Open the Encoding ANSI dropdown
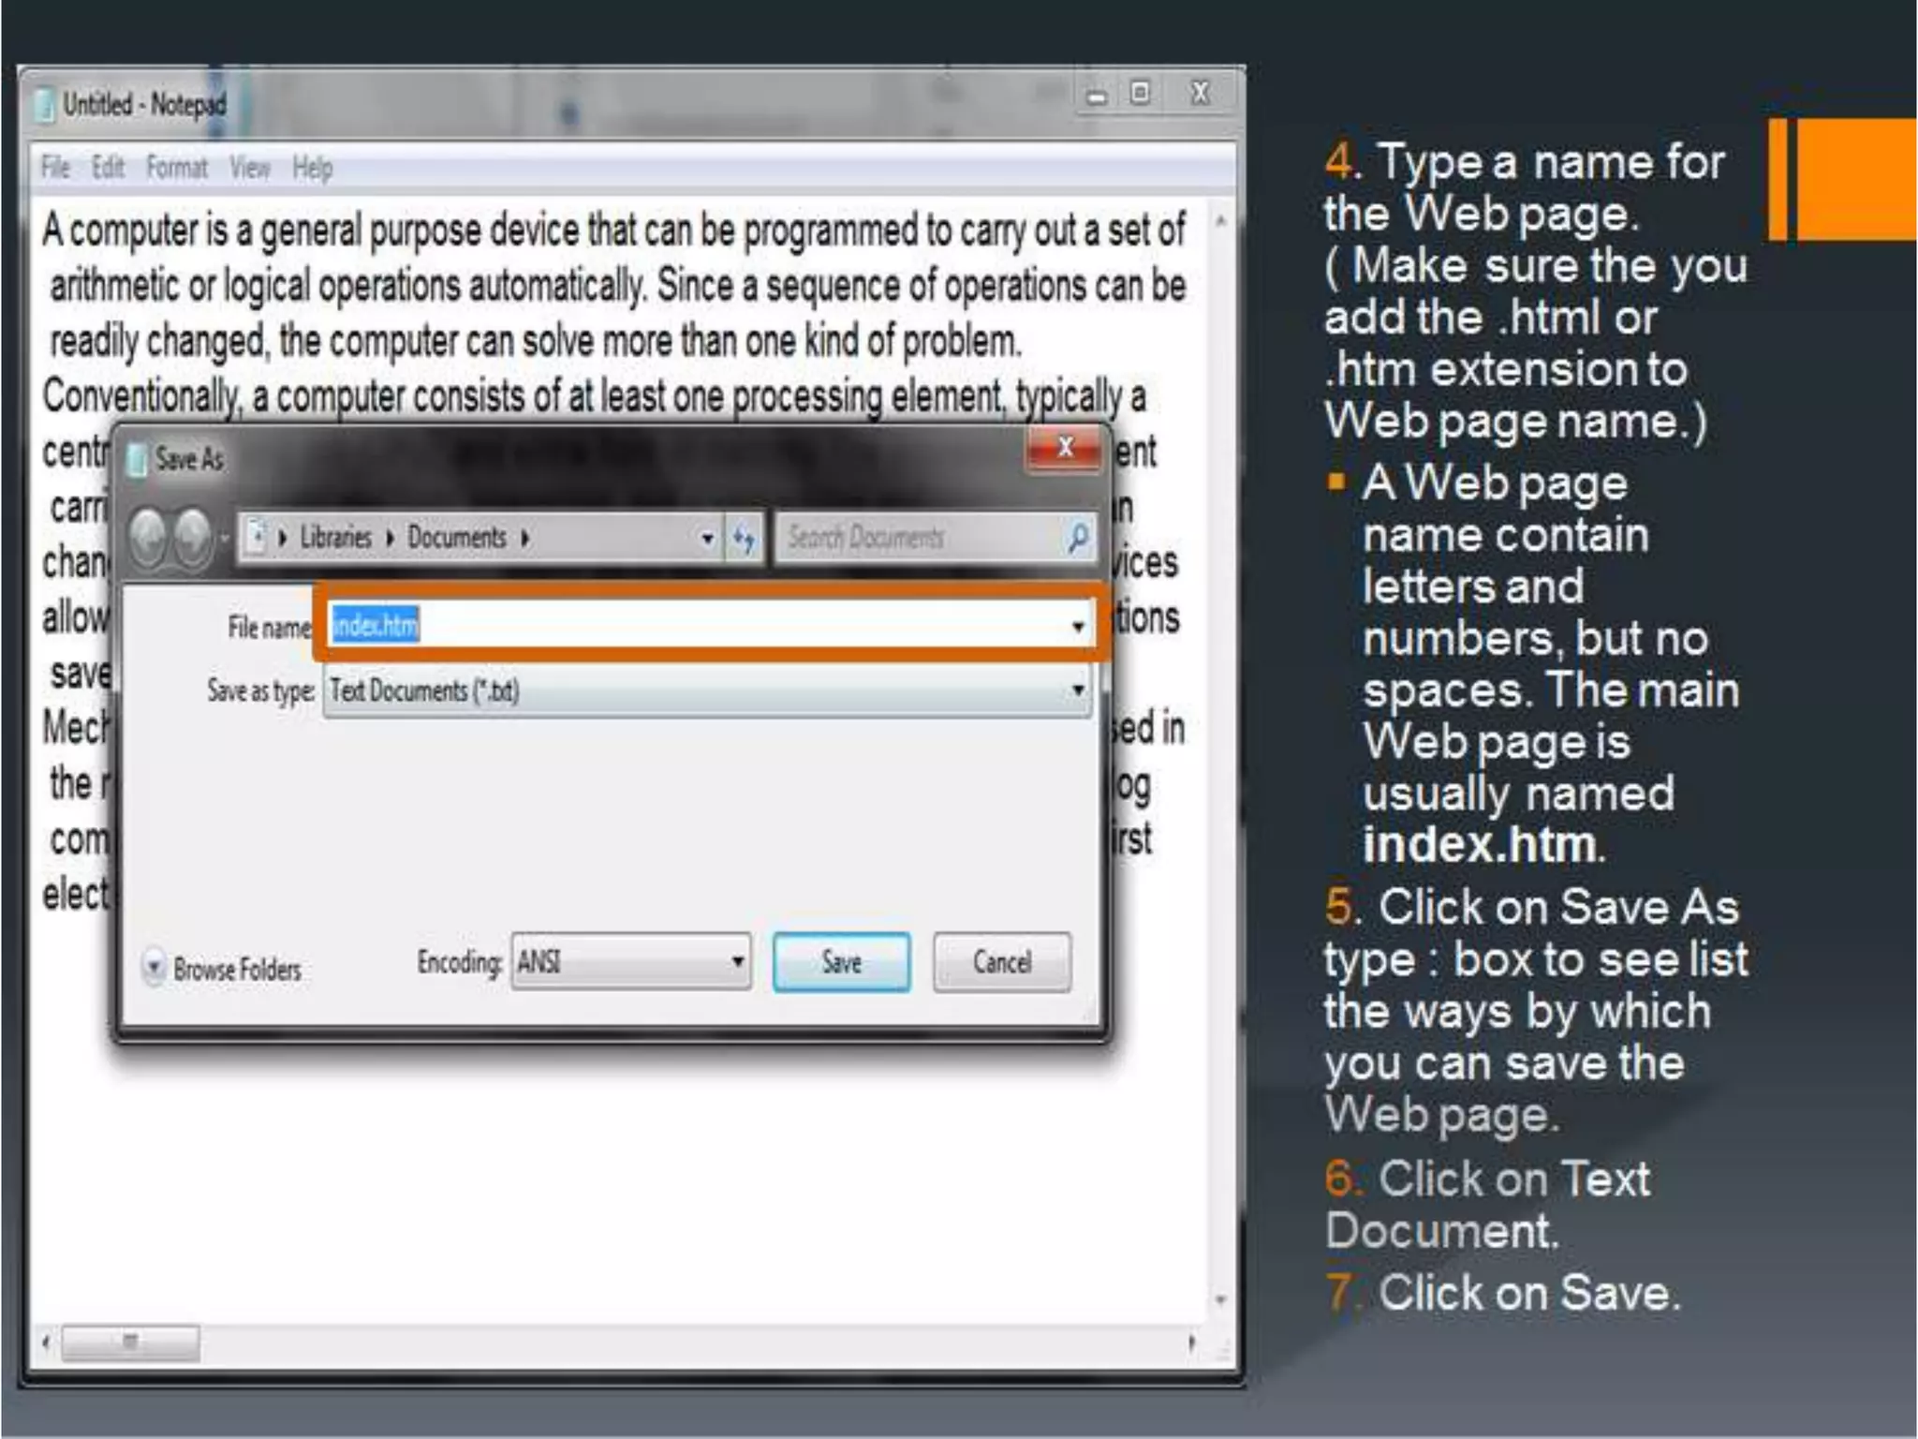The height and width of the screenshot is (1439, 1918). [x=630, y=962]
